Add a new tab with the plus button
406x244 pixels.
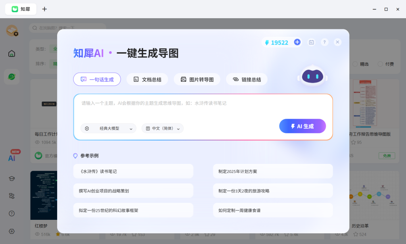(44, 9)
